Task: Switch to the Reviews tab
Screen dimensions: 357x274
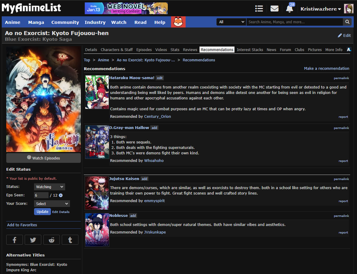Action: (x=190, y=50)
